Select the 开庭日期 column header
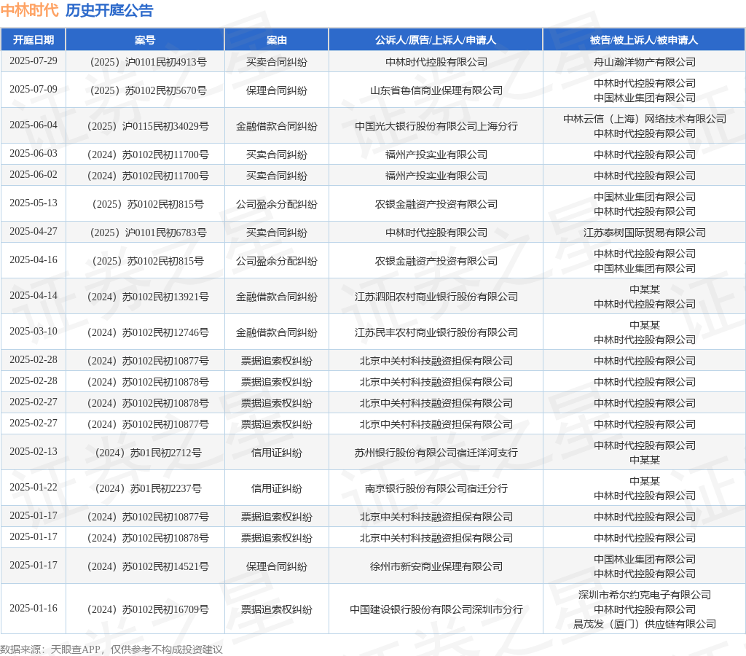Viewport: 746px width, 656px height. pyautogui.click(x=34, y=40)
